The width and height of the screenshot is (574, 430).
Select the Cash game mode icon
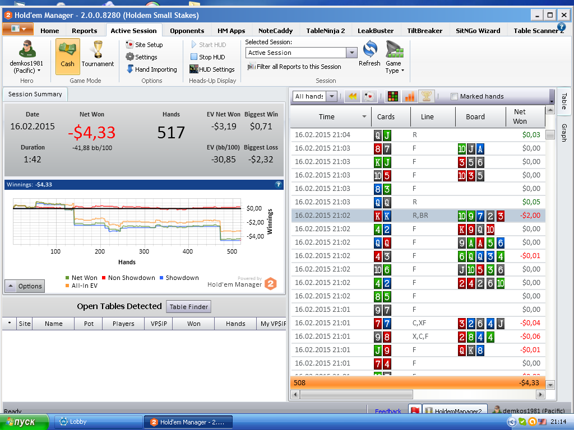tap(67, 57)
